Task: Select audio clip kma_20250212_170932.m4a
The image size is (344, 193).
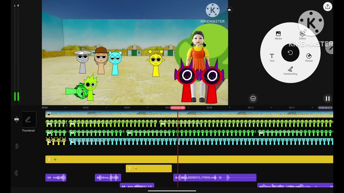Action: coord(215,177)
